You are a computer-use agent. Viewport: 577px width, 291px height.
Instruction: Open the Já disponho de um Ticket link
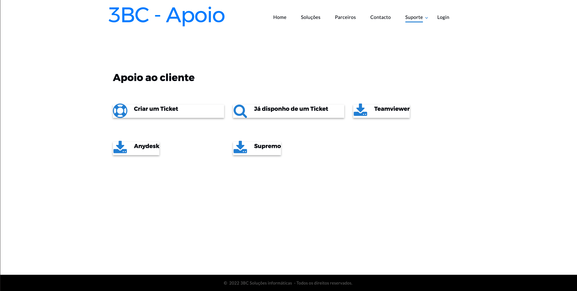291,109
